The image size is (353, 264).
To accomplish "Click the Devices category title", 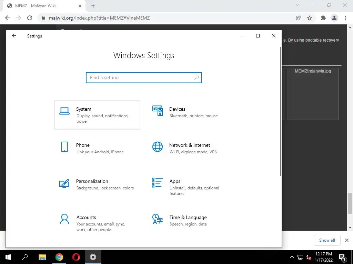I will click(177, 109).
